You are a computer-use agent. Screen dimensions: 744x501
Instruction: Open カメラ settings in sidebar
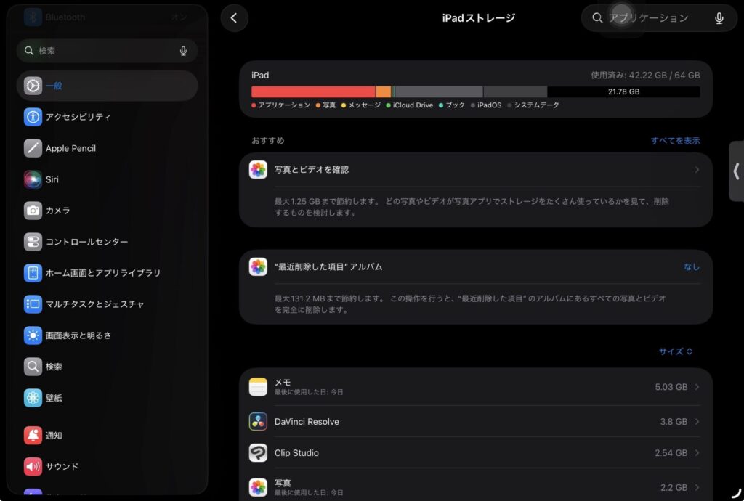point(57,211)
